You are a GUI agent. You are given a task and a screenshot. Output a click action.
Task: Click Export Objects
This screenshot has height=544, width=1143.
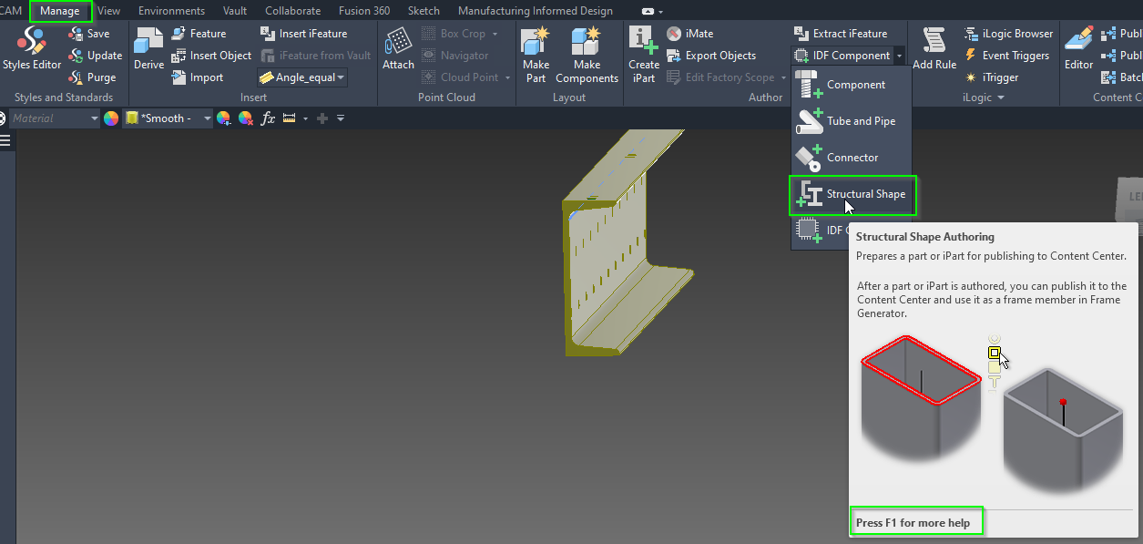click(710, 56)
